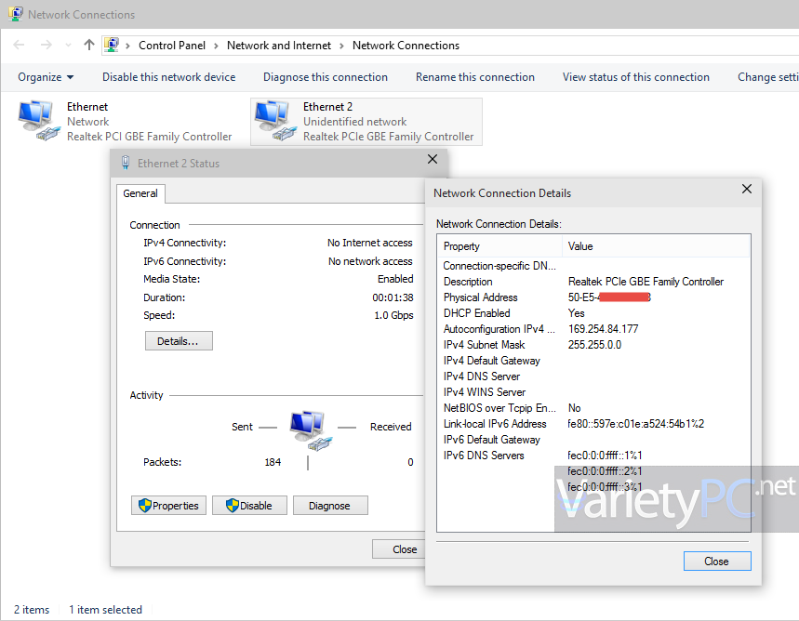Click the Activity network computers icon
This screenshot has width=799, height=621.
pos(311,430)
